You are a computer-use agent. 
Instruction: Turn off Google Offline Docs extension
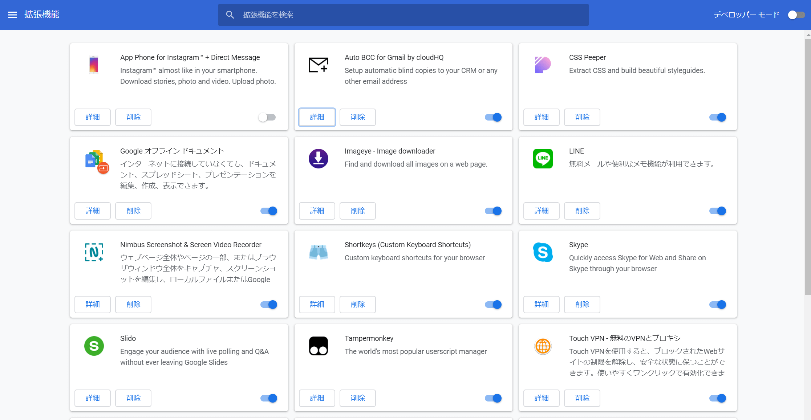coord(269,211)
